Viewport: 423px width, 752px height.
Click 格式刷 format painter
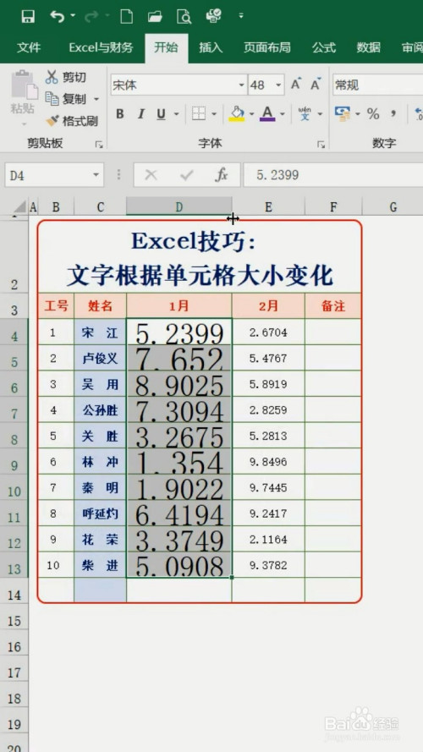(x=72, y=121)
